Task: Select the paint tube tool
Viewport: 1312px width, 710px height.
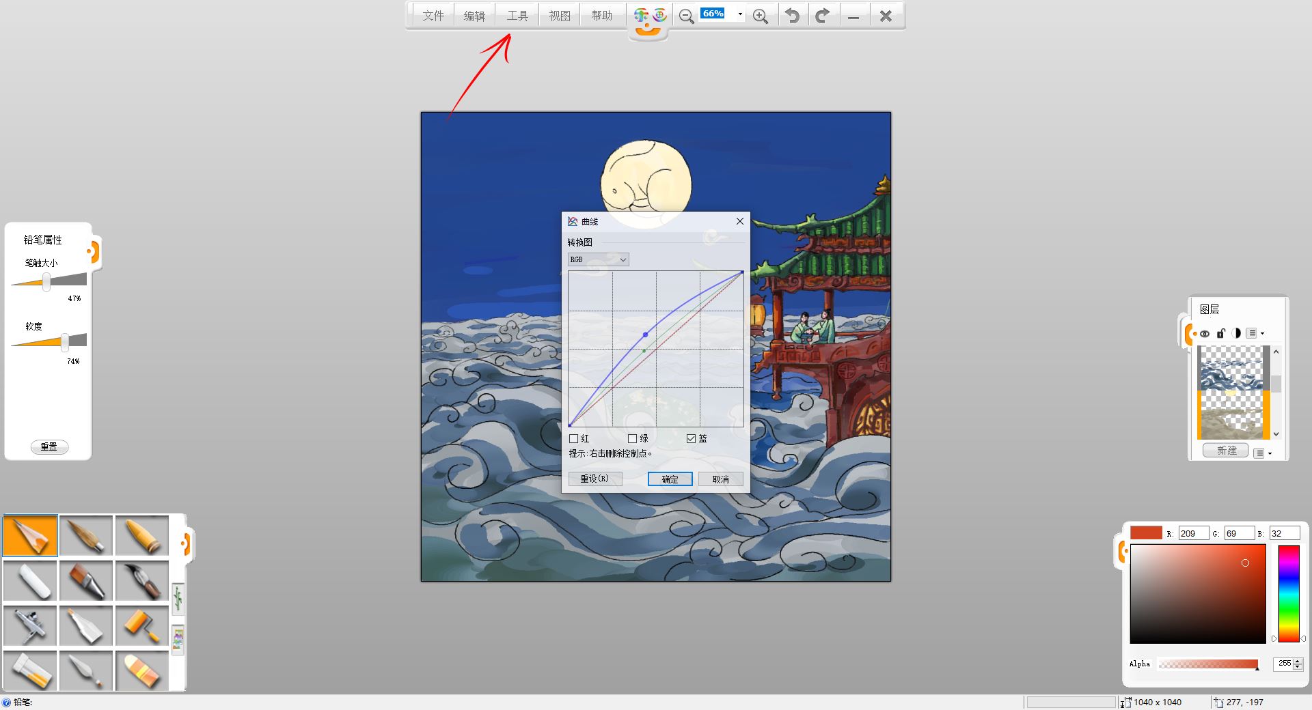Action: (30, 670)
